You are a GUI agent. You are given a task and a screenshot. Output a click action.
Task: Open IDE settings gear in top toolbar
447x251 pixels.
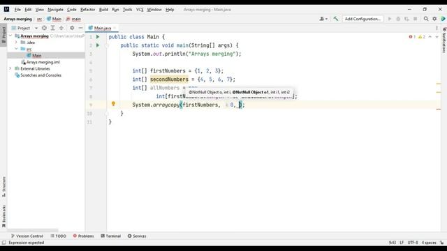434,19
